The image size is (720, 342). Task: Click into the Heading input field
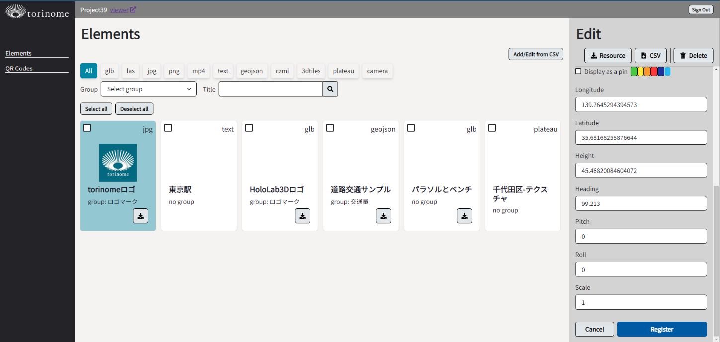pyautogui.click(x=640, y=204)
